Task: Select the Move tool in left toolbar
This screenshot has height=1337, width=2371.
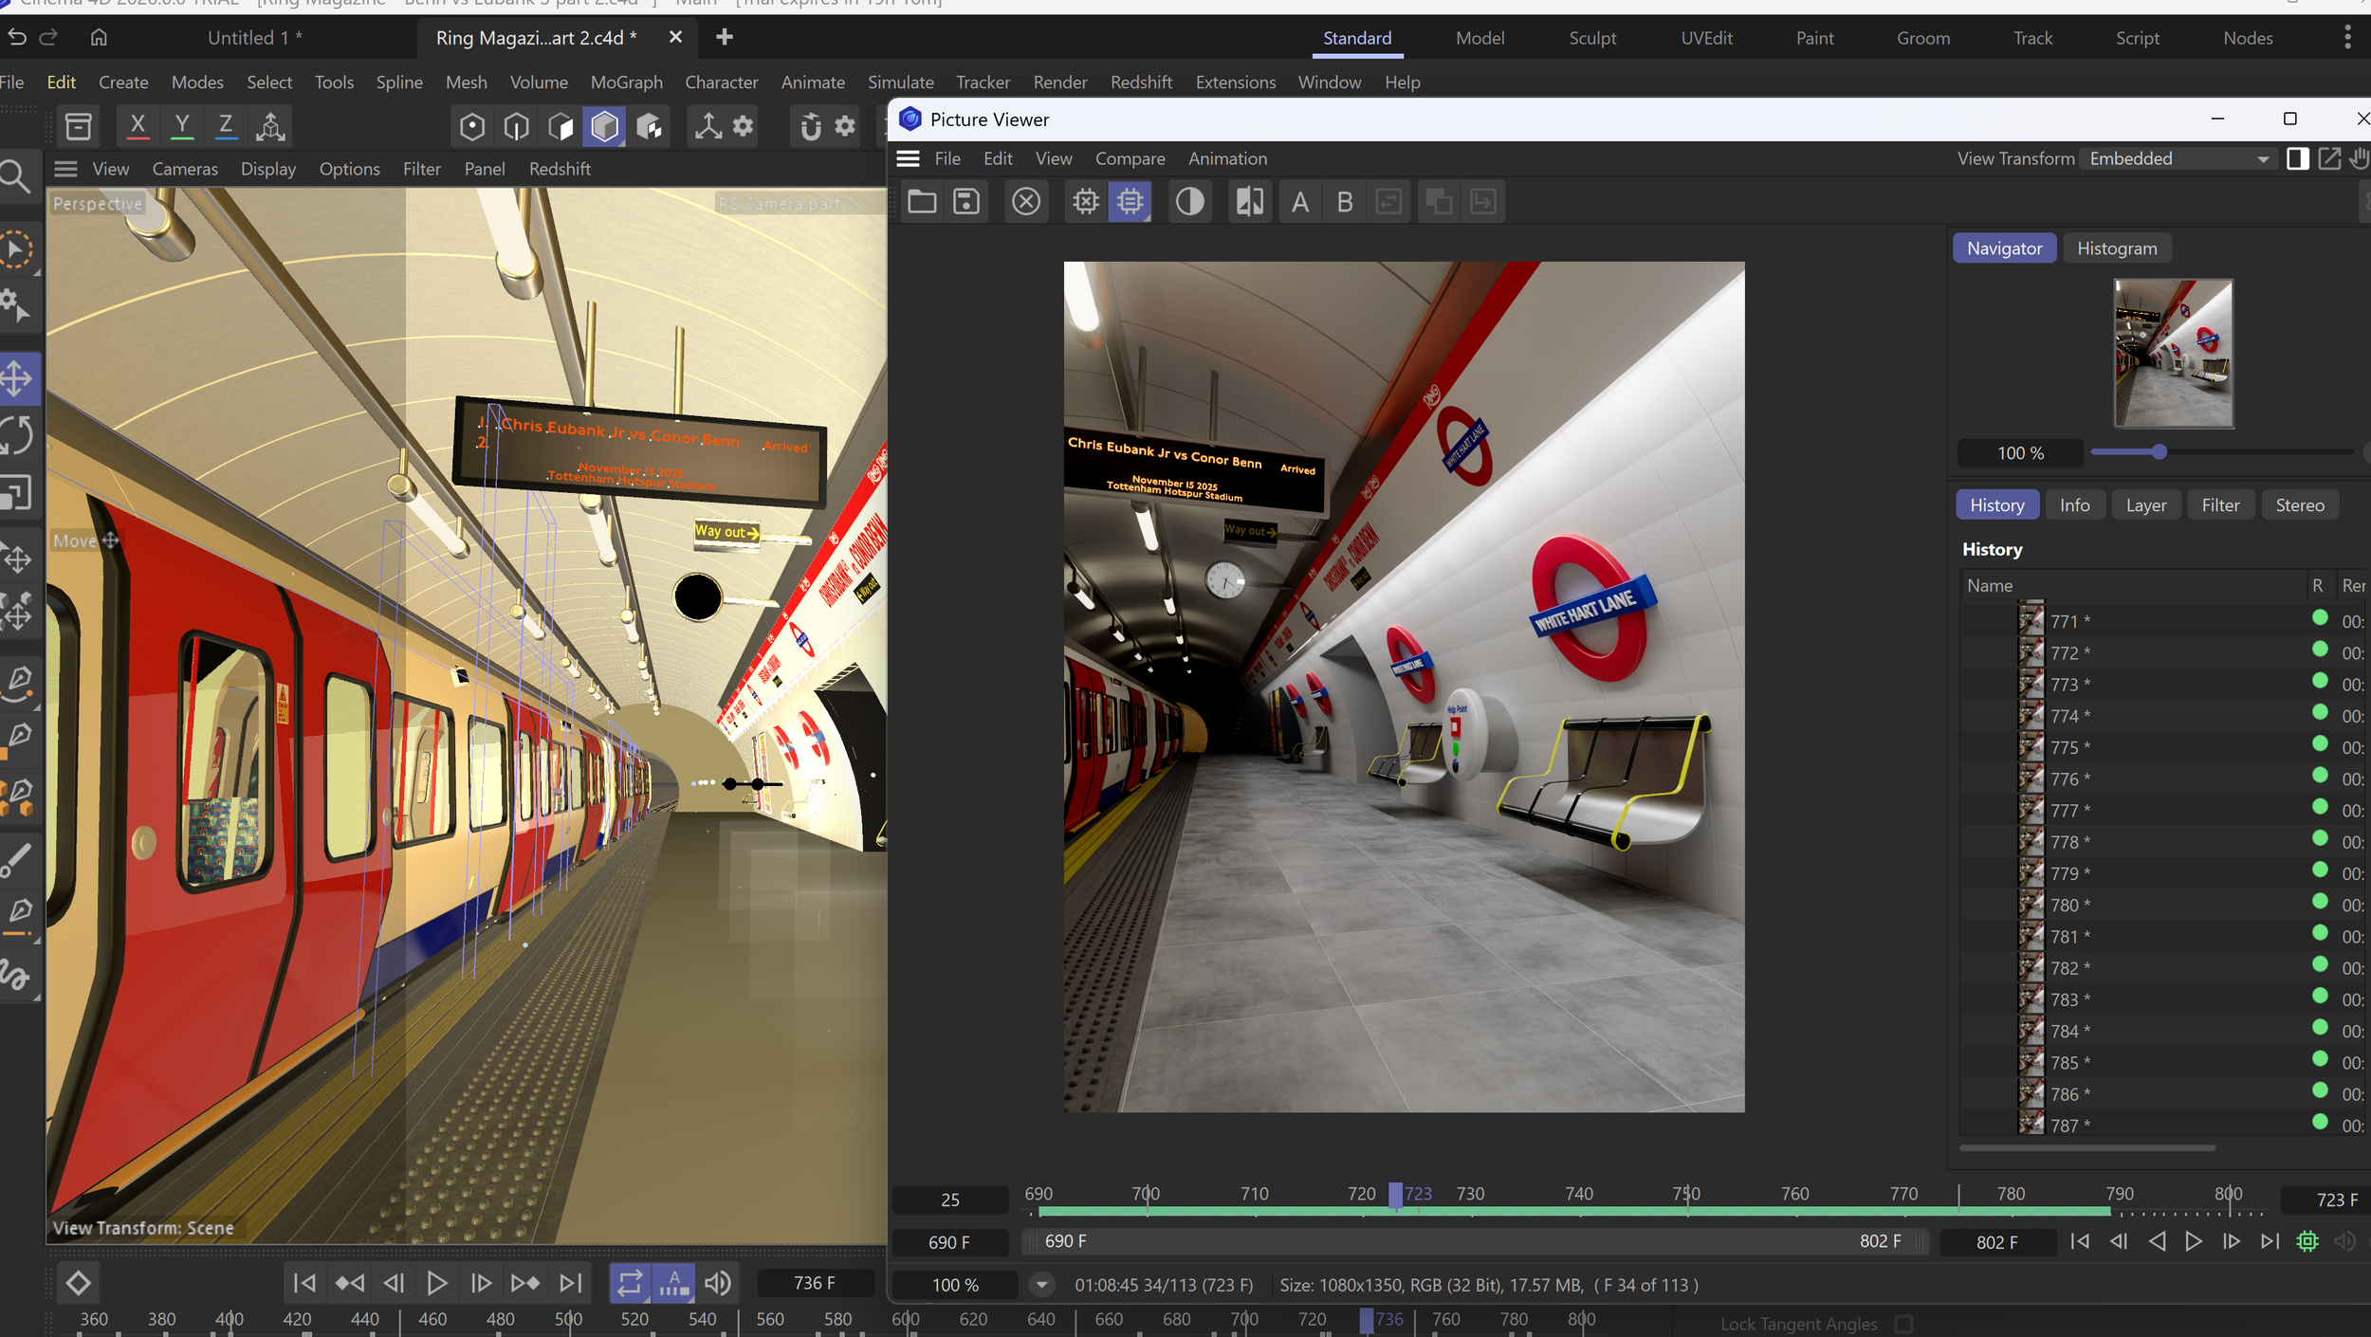Action: 17,378
